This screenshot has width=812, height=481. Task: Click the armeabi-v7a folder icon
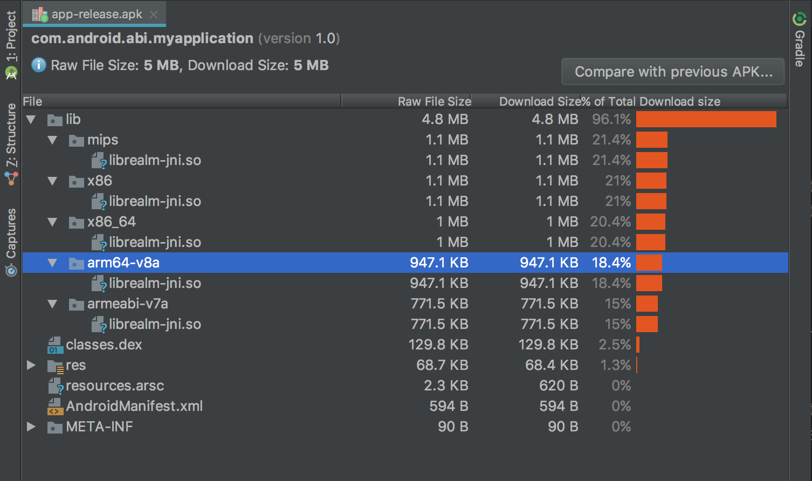click(77, 304)
